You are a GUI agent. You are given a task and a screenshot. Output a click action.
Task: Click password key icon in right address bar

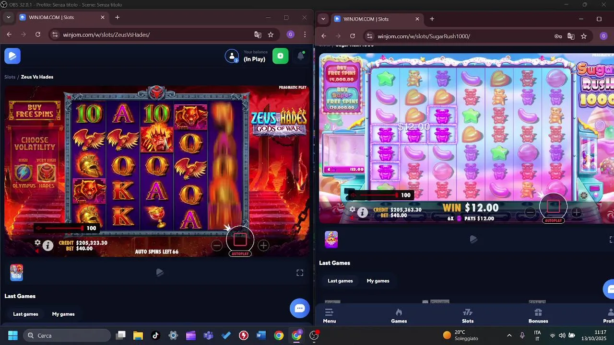tap(558, 36)
